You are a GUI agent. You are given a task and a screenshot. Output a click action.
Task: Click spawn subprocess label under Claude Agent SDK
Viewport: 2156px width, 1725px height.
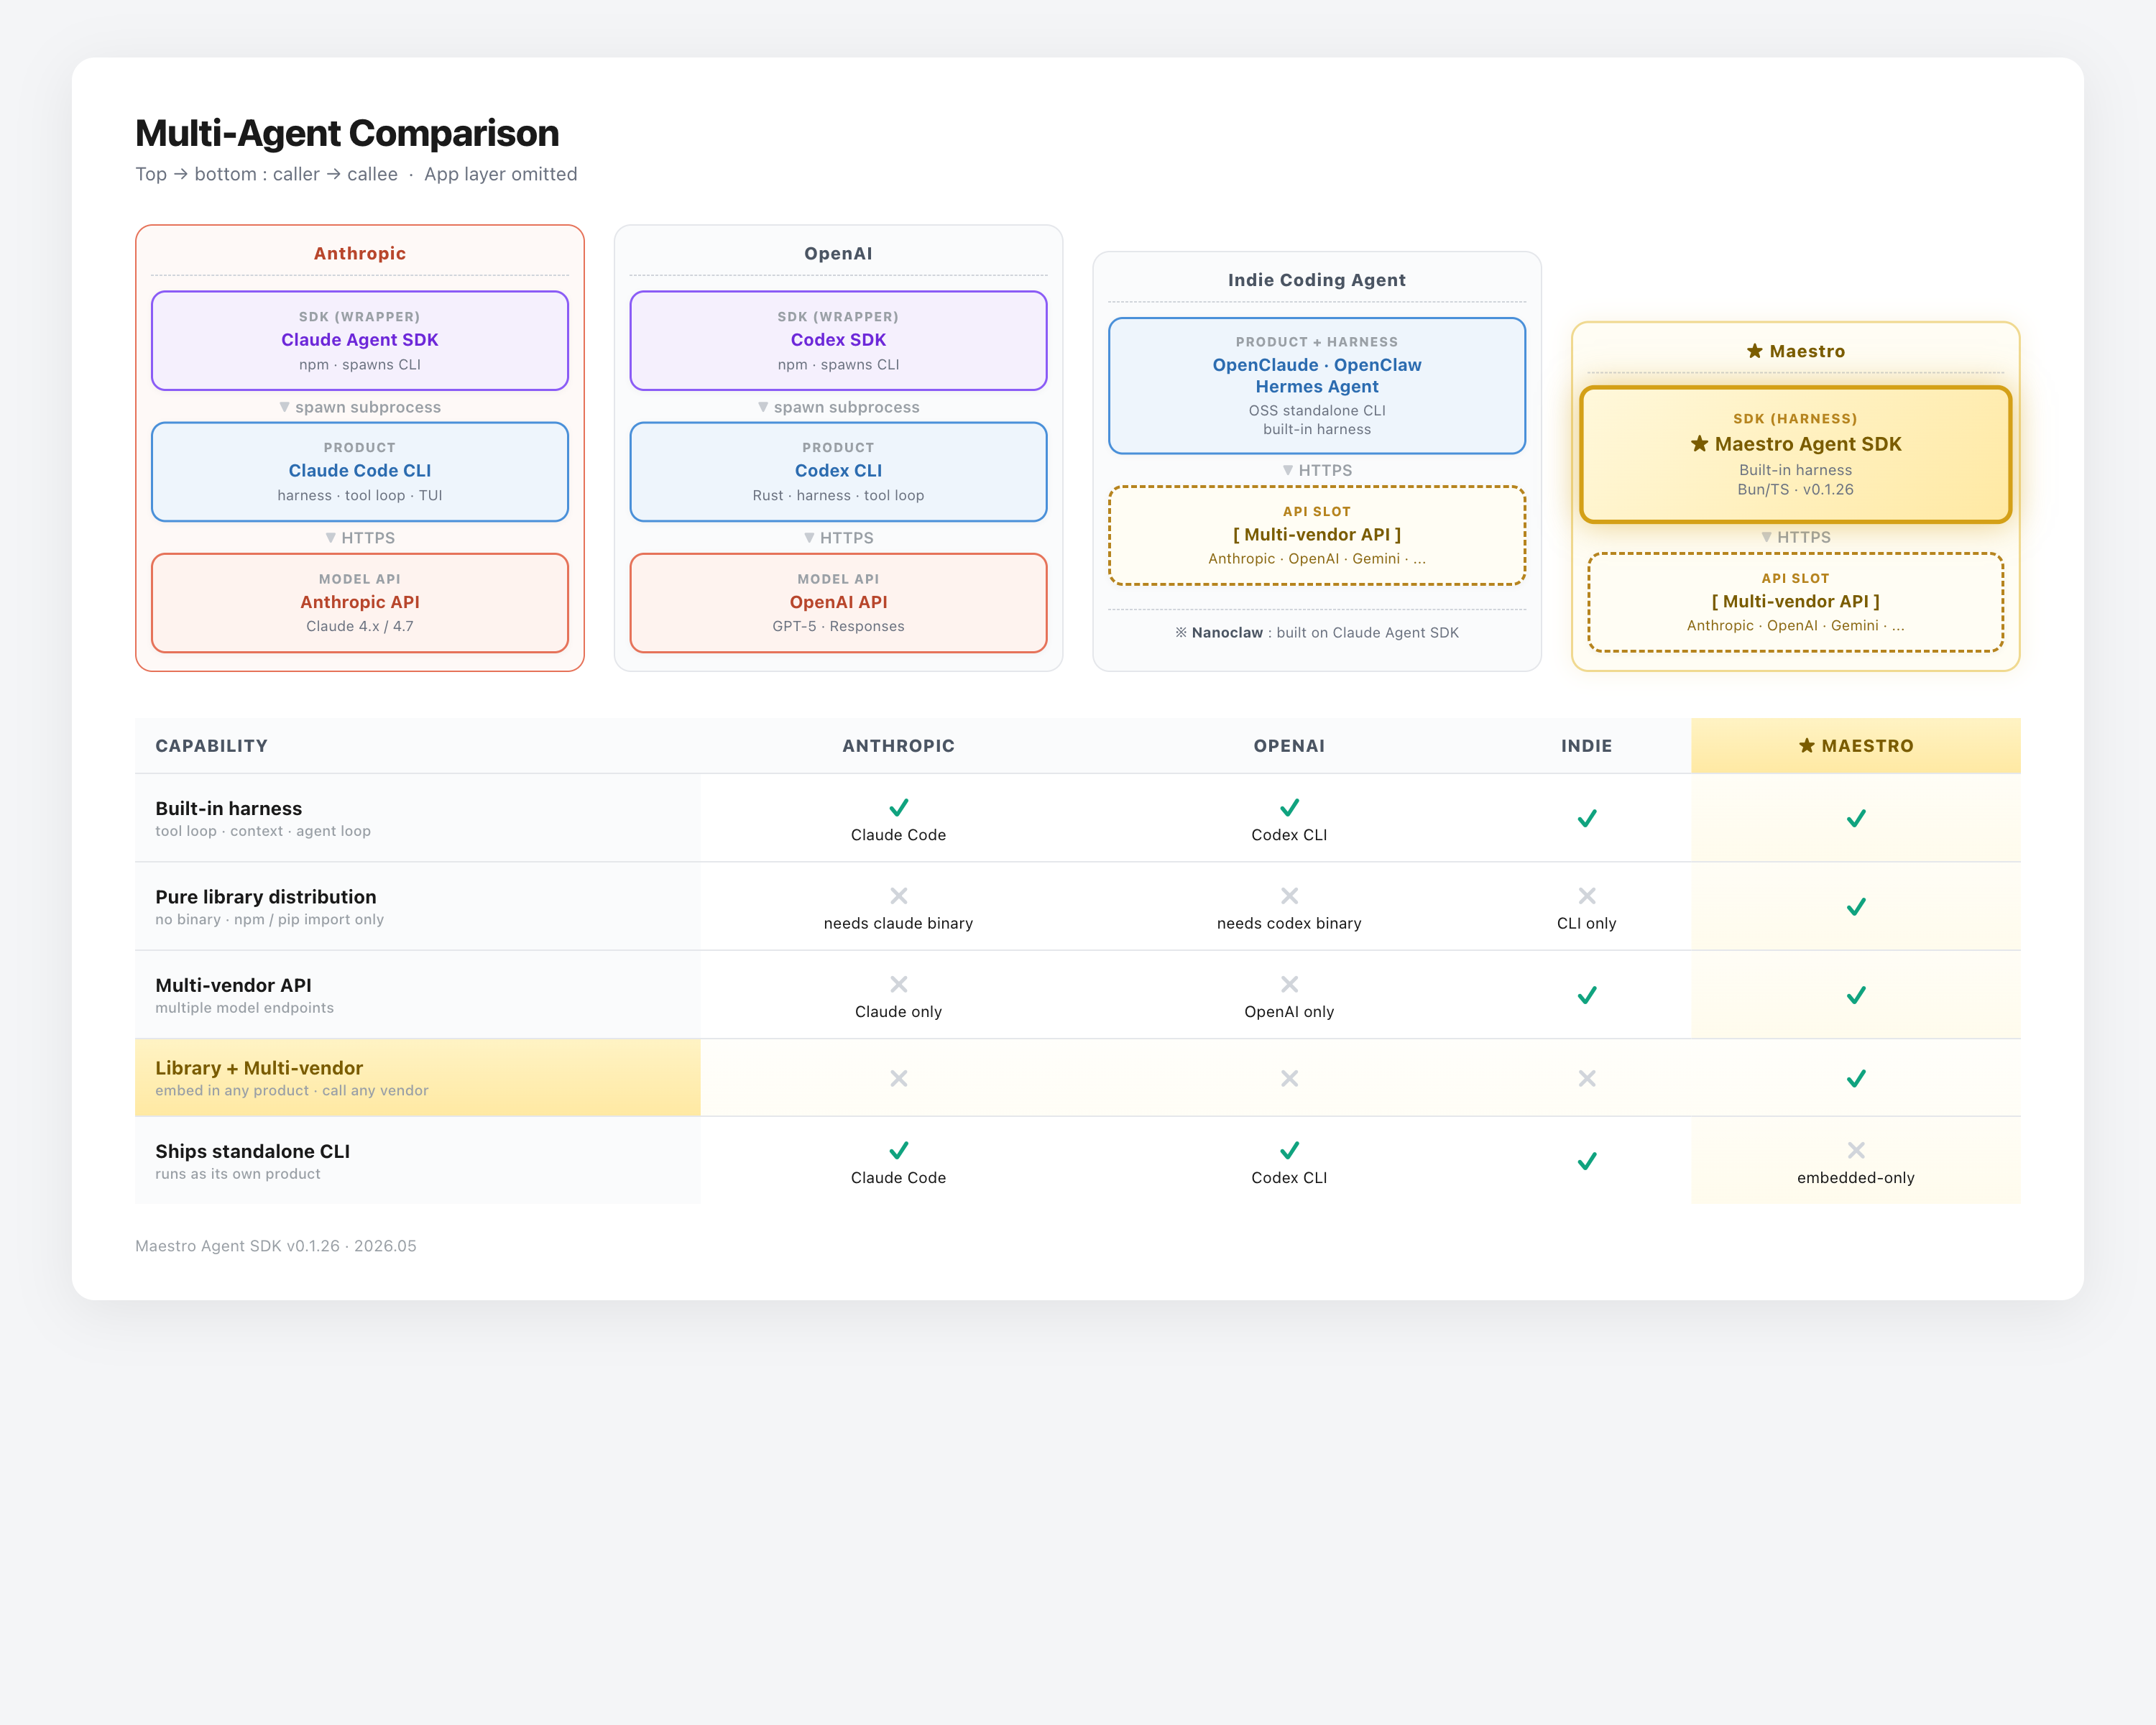coord(360,407)
